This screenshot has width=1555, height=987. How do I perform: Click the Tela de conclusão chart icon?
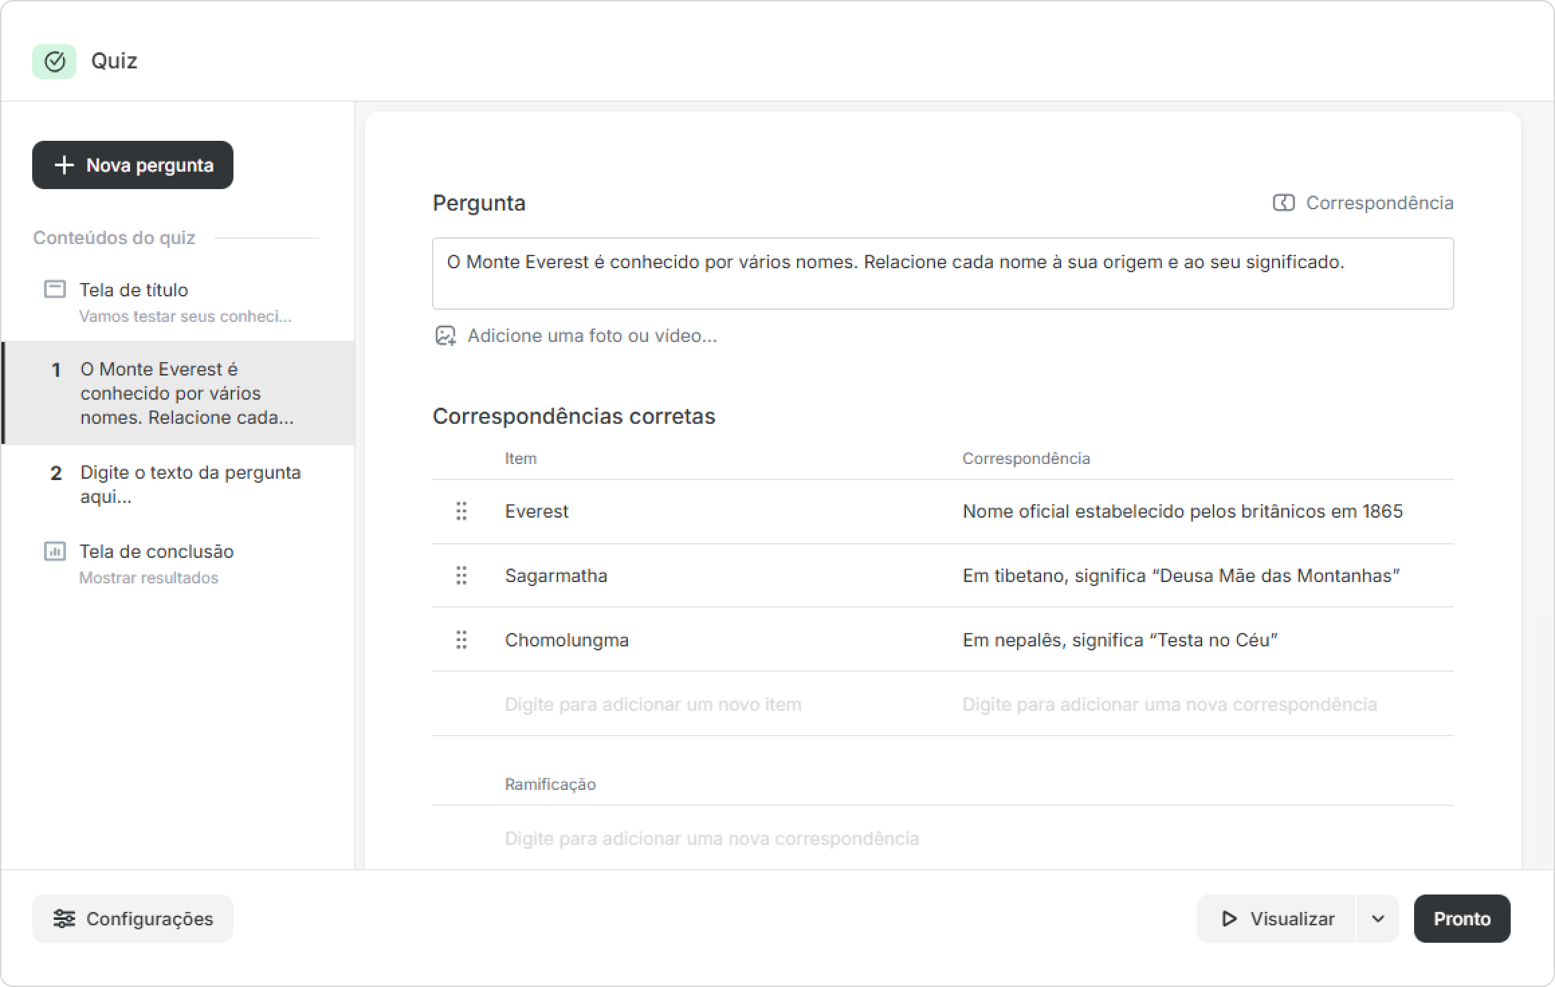click(x=55, y=551)
